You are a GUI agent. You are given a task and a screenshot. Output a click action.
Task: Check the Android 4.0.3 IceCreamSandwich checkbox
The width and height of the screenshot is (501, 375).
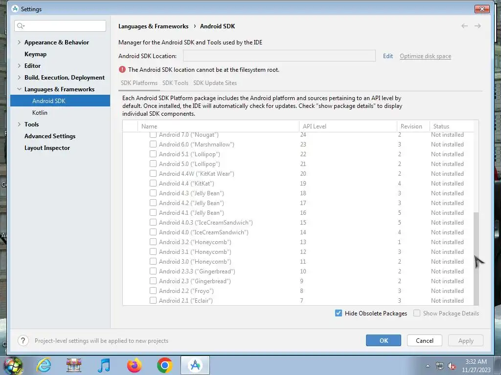click(x=153, y=222)
